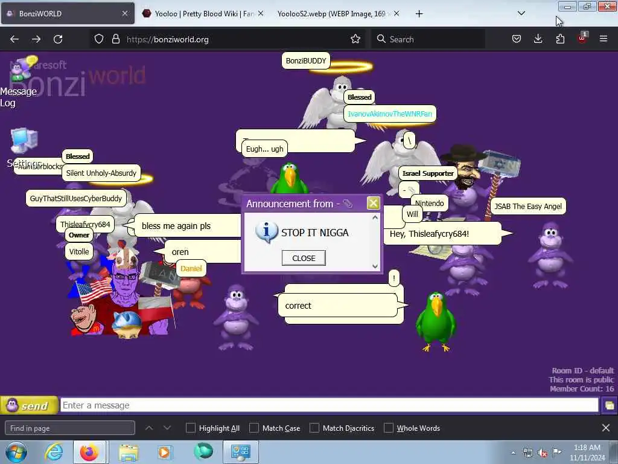Open Windows Explorer folder from taskbar
618x464 pixels.
click(x=129, y=452)
